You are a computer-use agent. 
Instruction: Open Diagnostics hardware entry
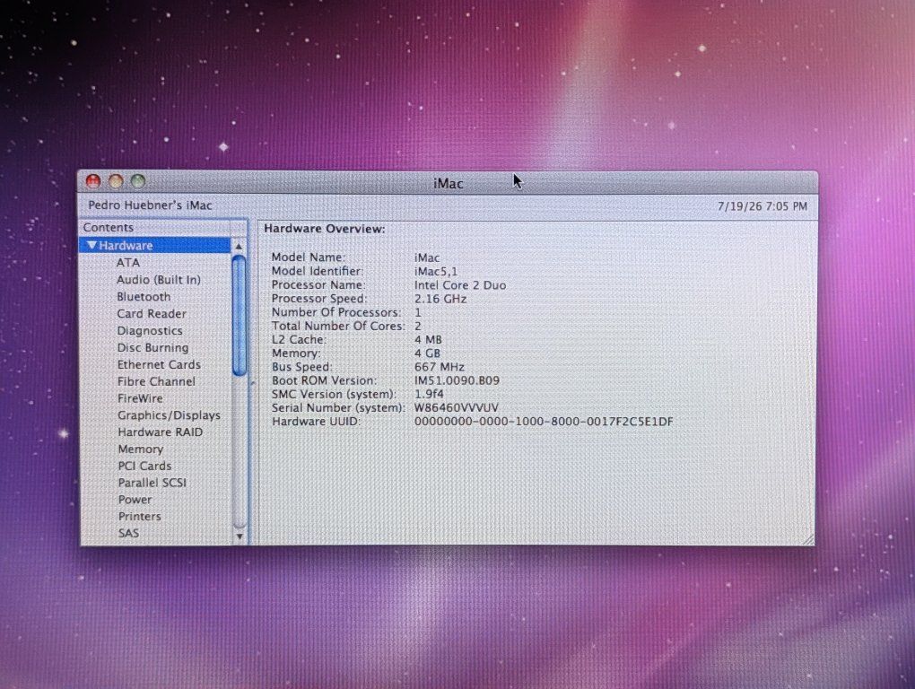pos(150,331)
